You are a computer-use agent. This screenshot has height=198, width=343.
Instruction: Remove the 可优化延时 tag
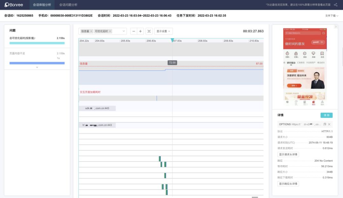(x=110, y=31)
